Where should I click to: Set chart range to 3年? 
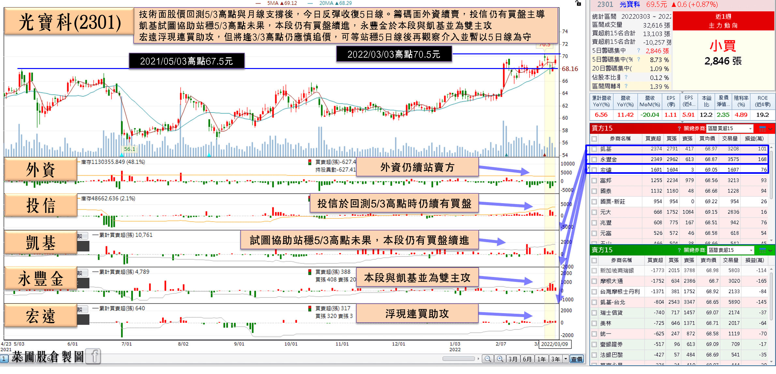[556, 359]
